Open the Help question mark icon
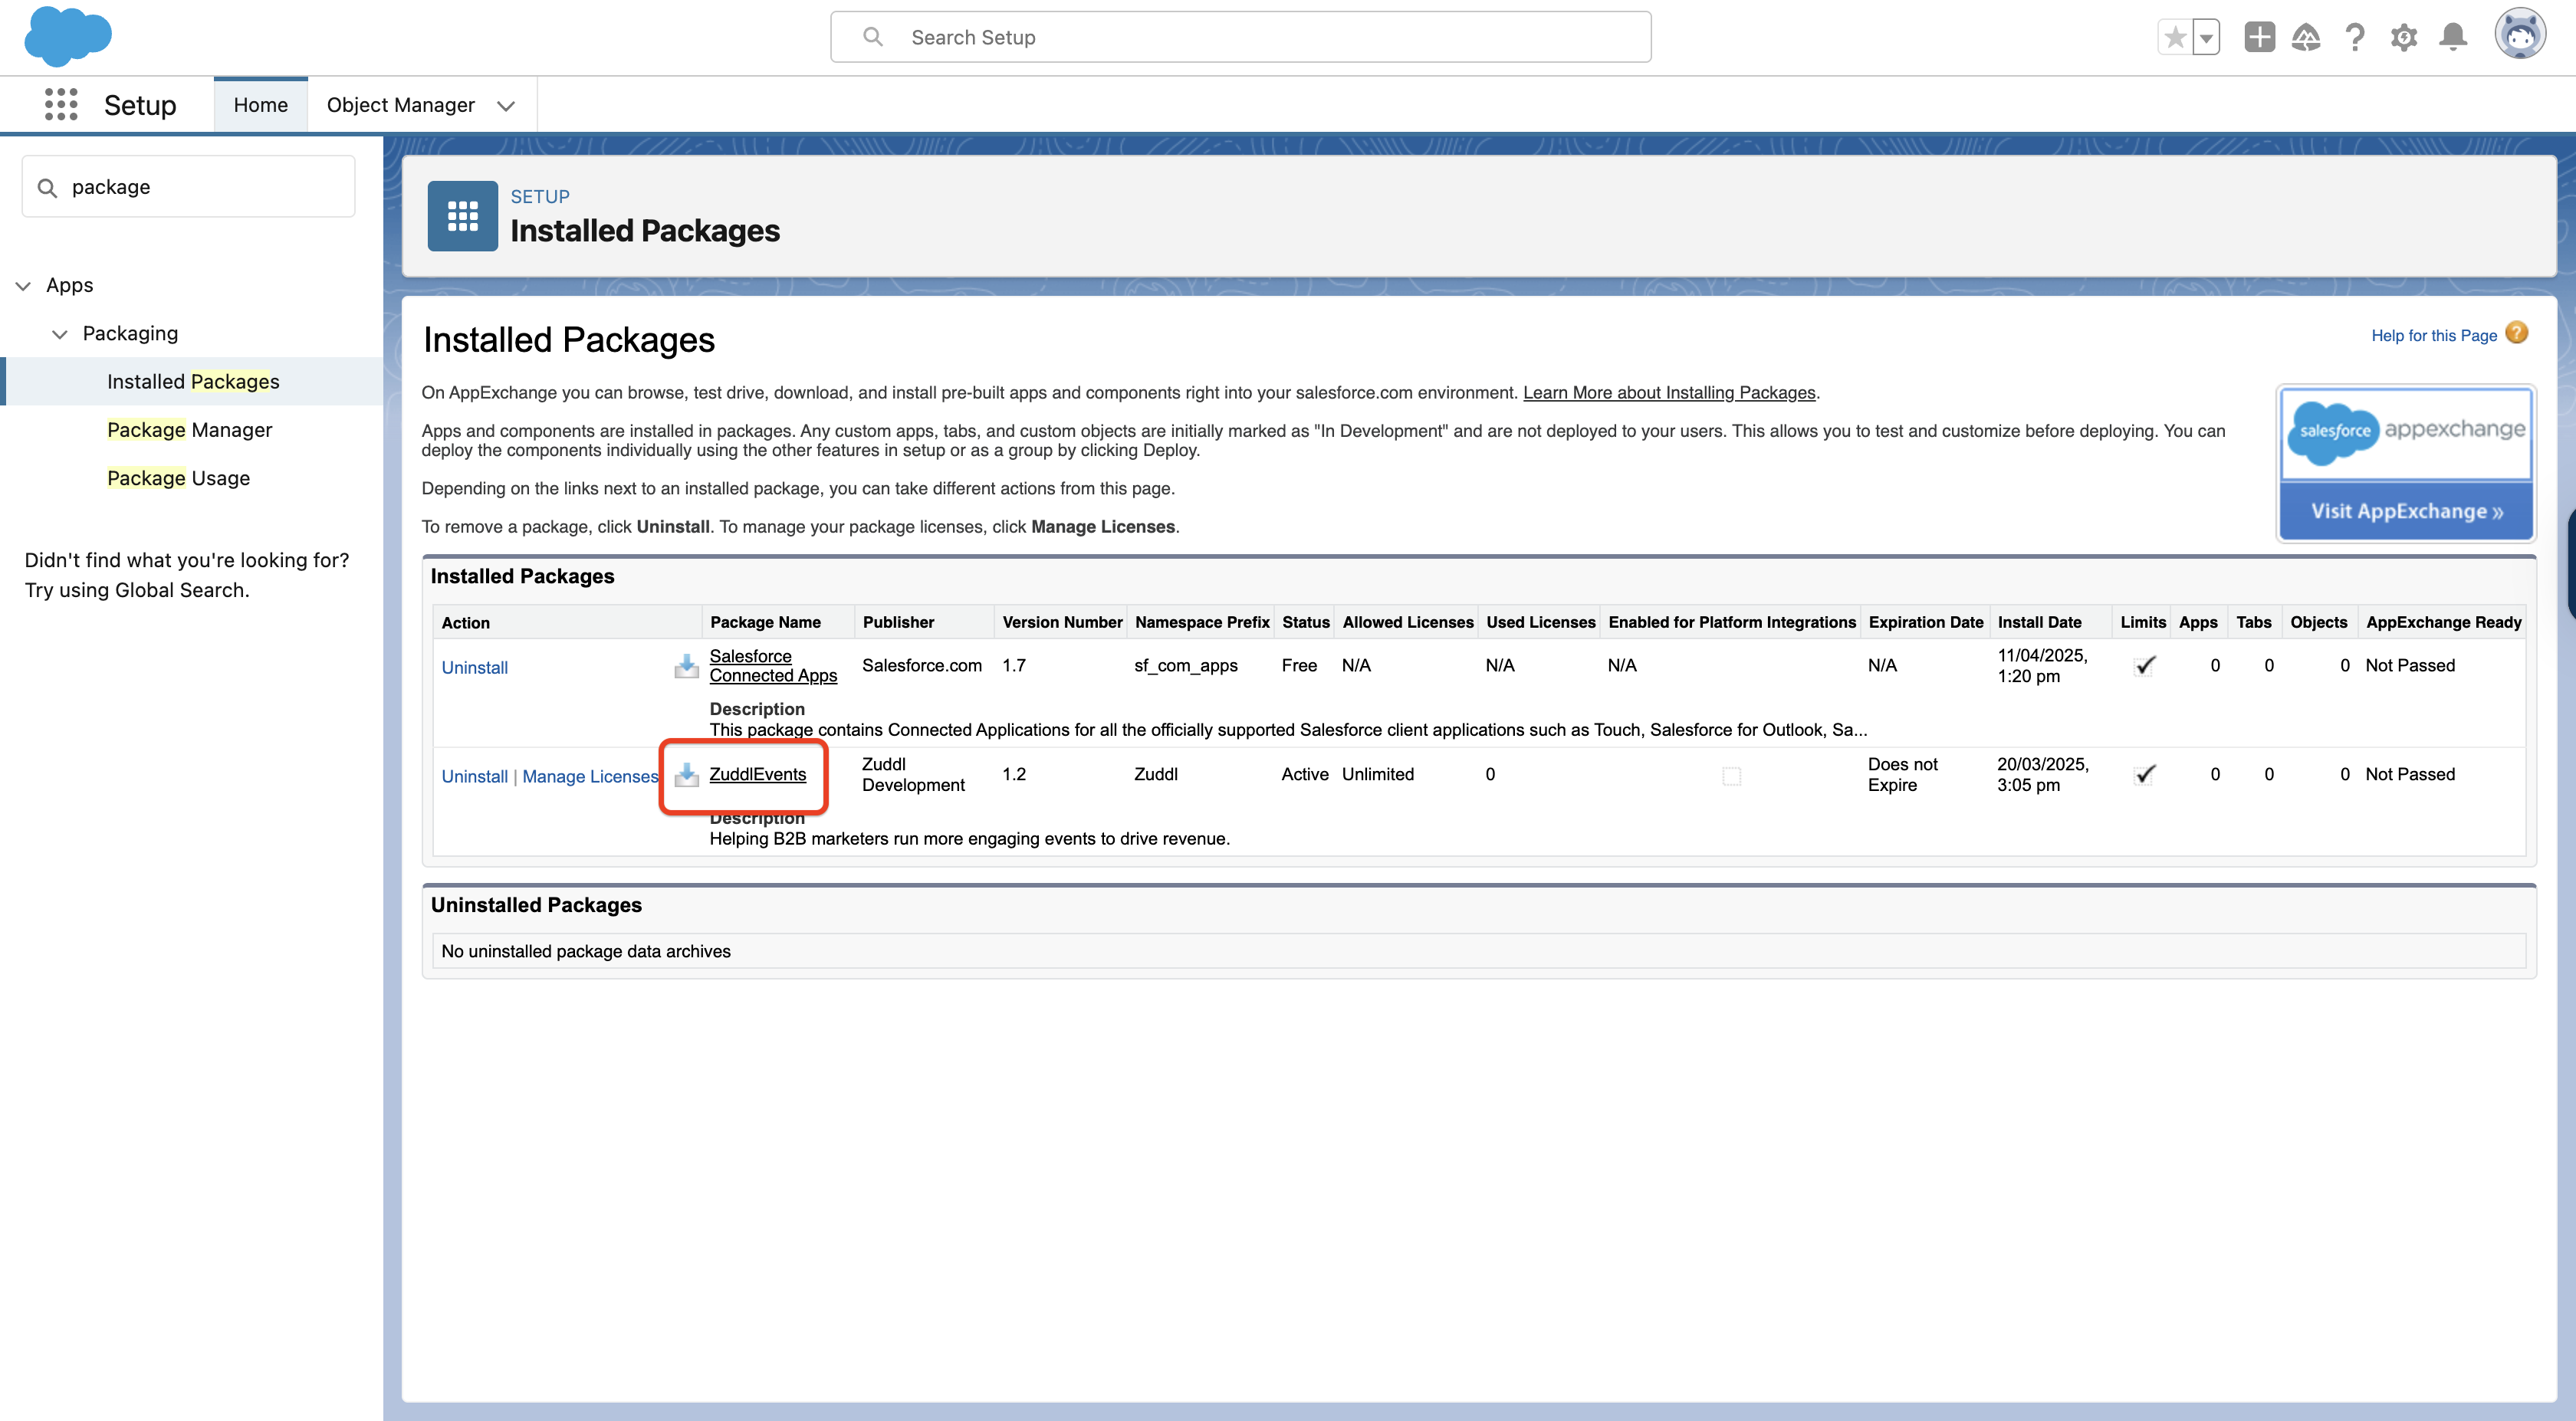The height and width of the screenshot is (1421, 2576). tap(2355, 38)
